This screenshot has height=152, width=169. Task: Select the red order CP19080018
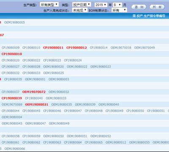(x=12, y=54)
